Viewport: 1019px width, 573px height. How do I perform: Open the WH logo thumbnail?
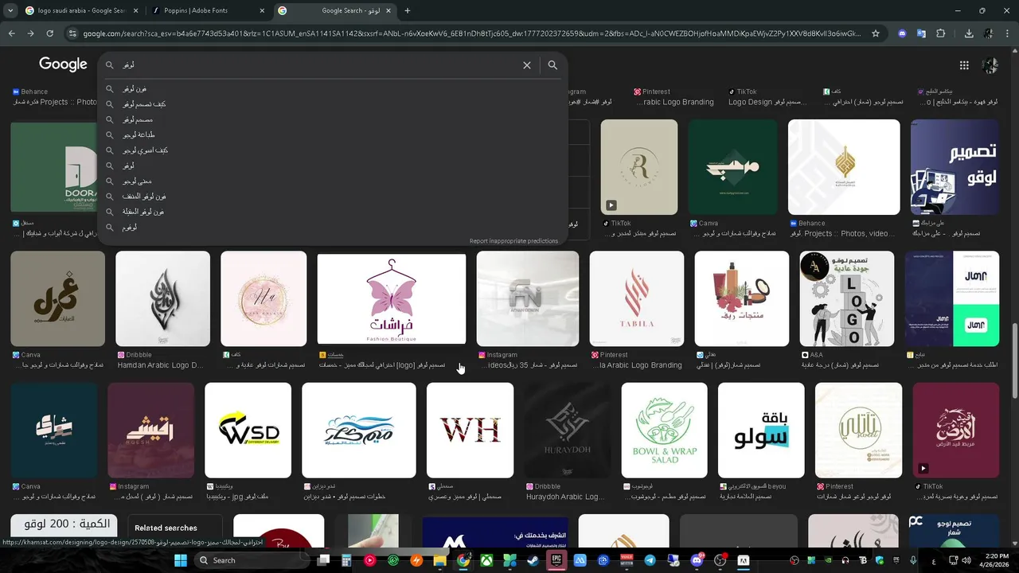pyautogui.click(x=470, y=430)
